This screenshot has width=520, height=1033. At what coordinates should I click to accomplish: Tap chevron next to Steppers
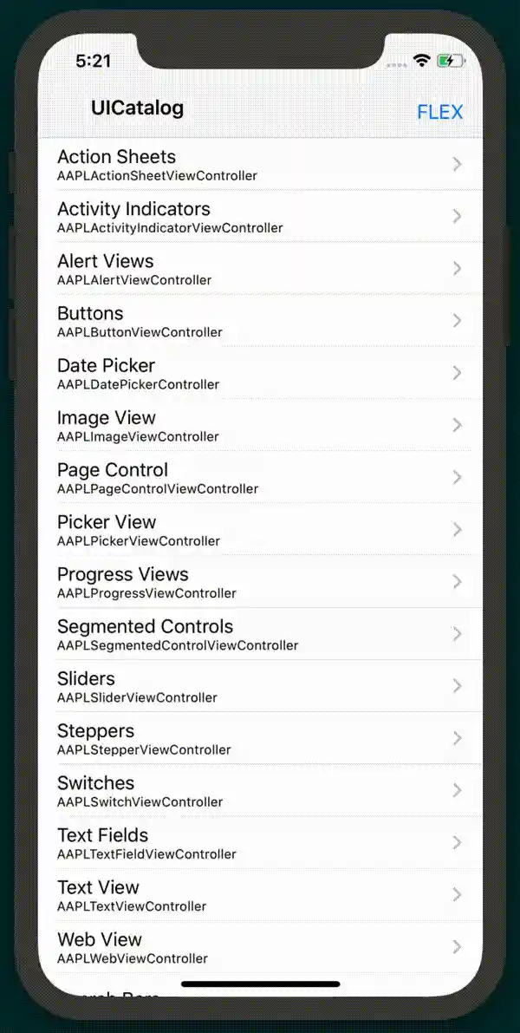click(457, 738)
